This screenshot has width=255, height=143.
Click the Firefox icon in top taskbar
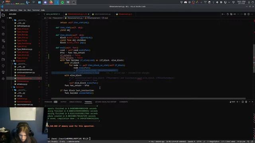click(51, 2)
